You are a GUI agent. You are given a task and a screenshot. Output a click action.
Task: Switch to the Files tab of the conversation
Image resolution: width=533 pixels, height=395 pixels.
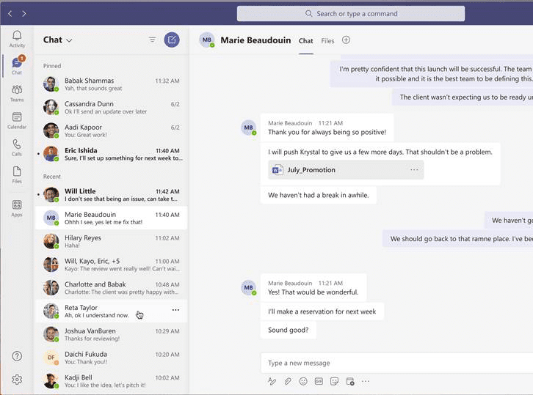(x=327, y=41)
